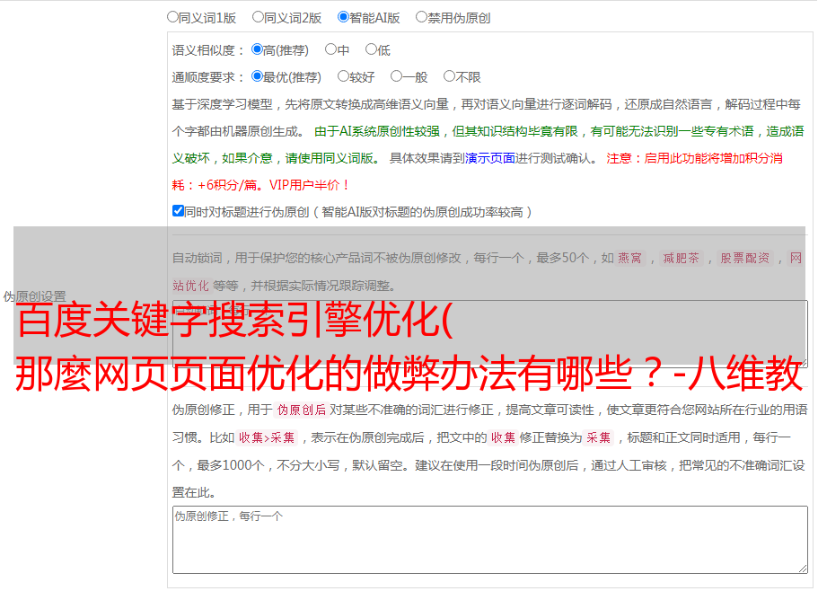Click into the 伪原创修正 textarea
Image resolution: width=818 pixels, height=591 pixels.
490,540
